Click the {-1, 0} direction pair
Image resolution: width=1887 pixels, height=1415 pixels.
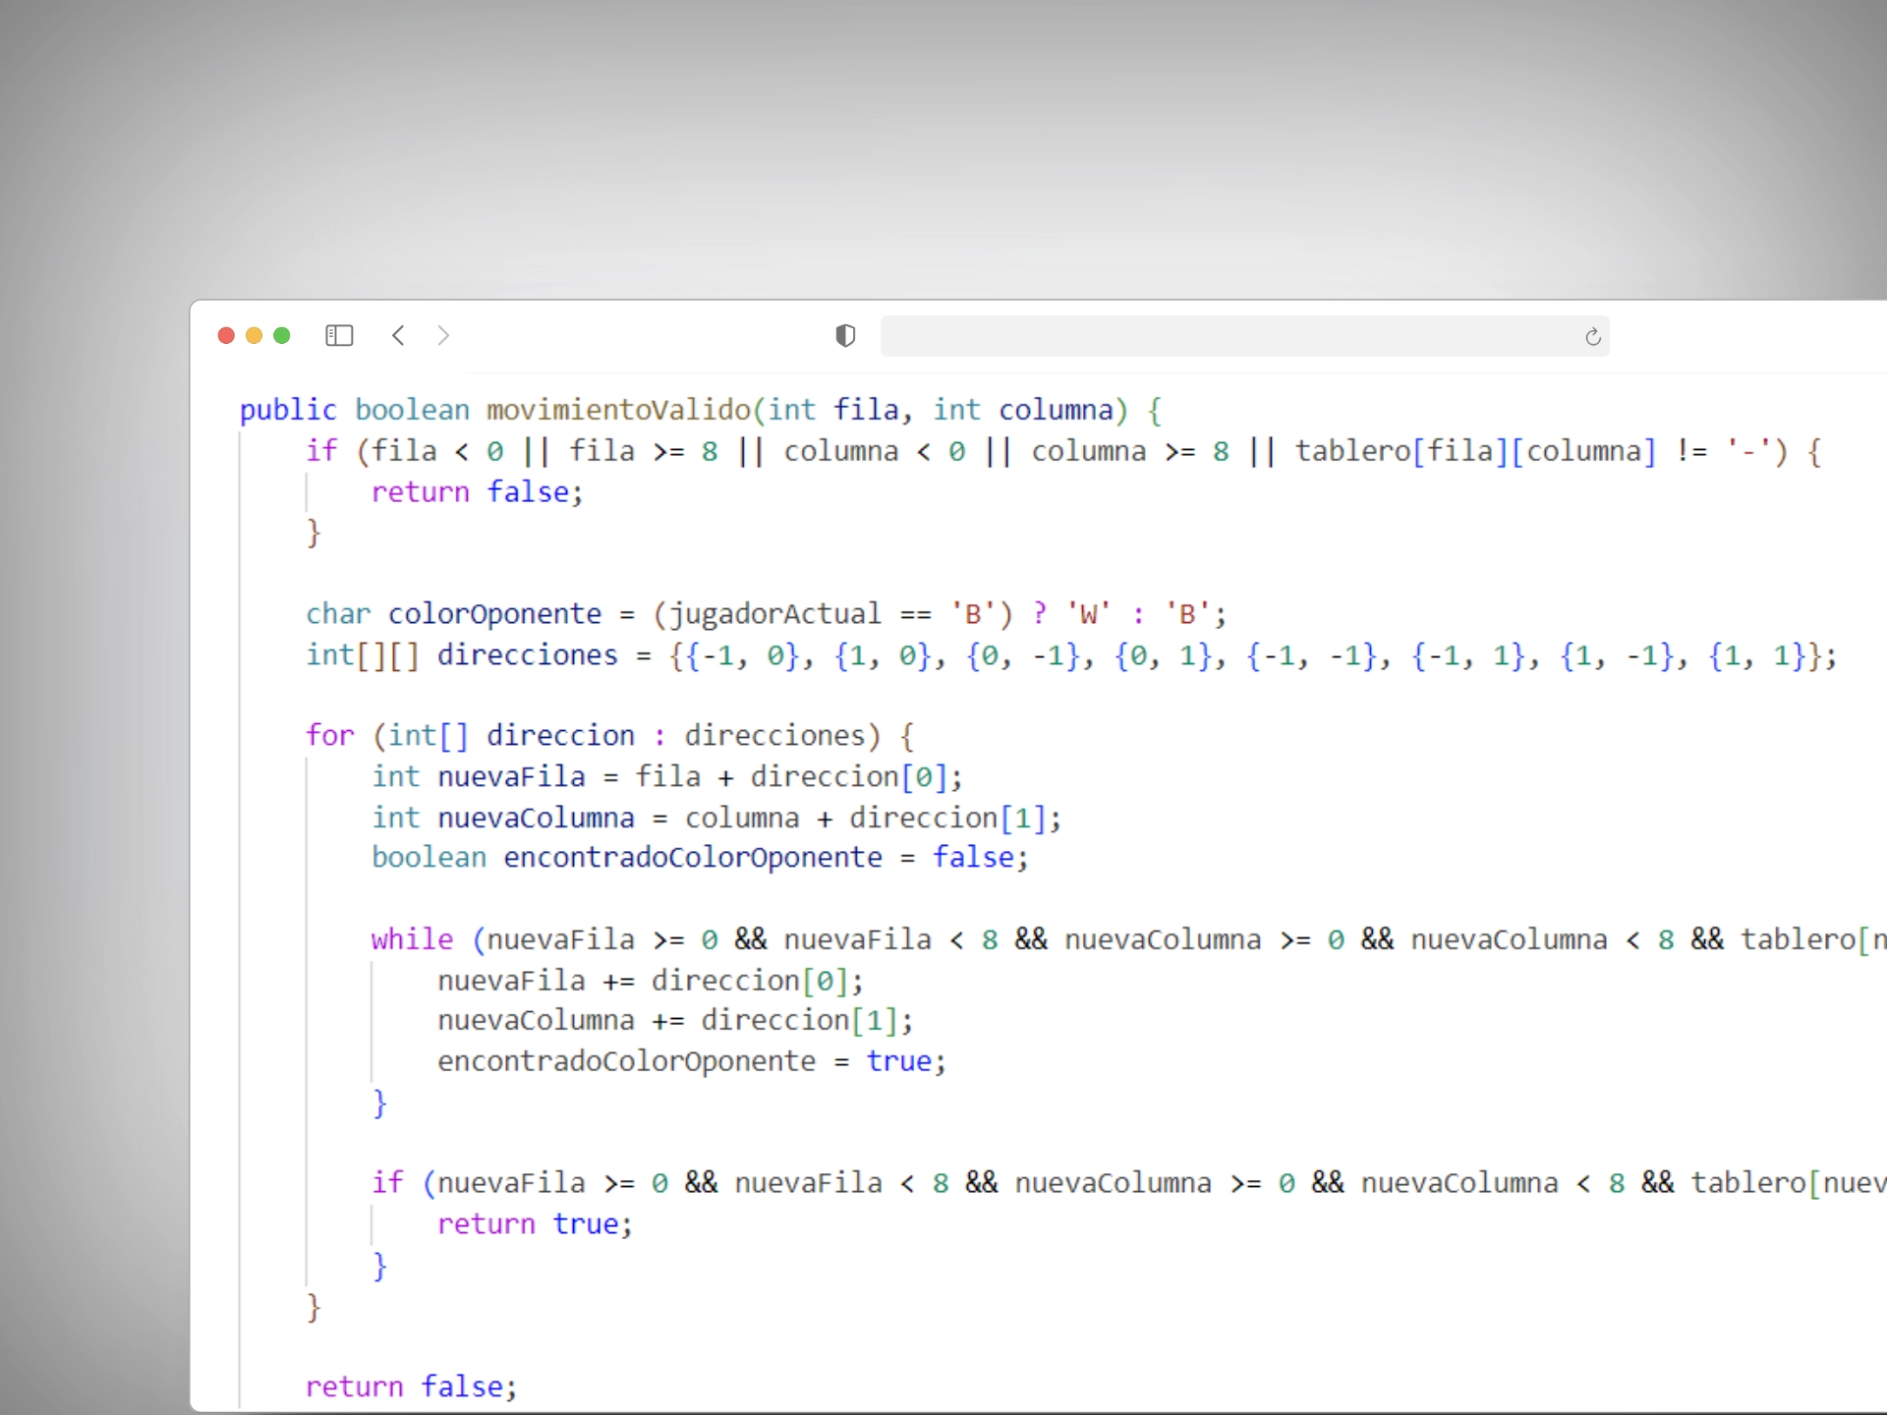coord(743,655)
